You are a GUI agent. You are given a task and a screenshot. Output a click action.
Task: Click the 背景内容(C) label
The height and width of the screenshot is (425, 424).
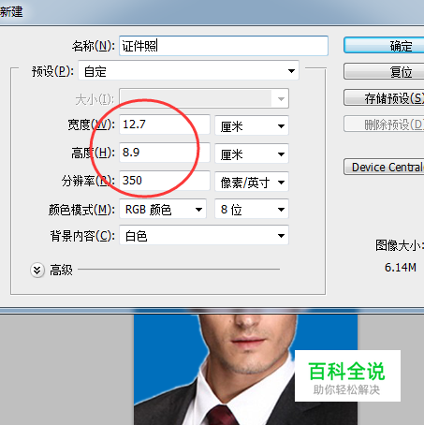[82, 236]
